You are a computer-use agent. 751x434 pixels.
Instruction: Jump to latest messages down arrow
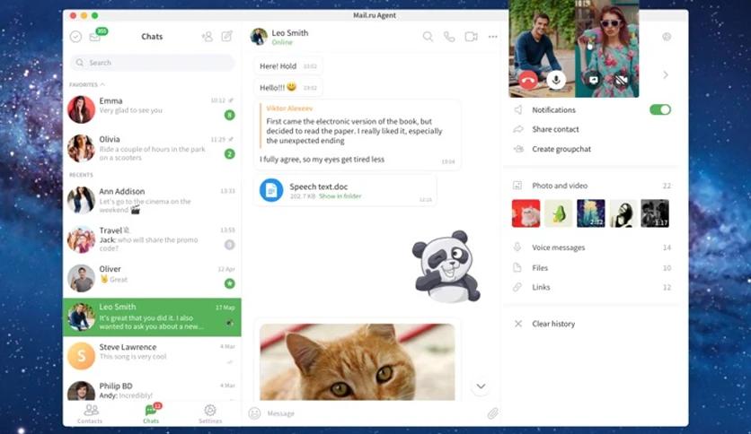(481, 386)
